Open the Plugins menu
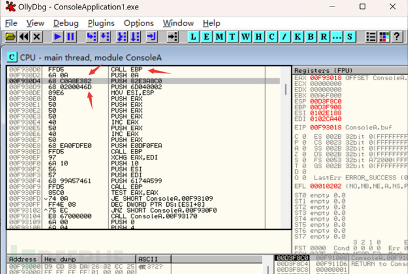The height and width of the screenshot is (274, 408). [101, 23]
